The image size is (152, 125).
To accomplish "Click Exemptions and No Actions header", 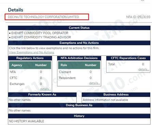I will [79, 43].
